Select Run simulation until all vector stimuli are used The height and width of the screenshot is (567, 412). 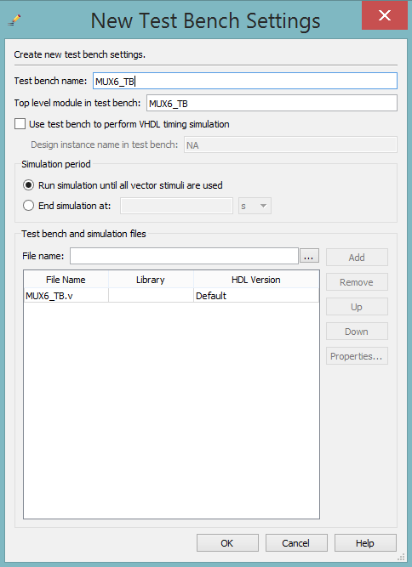point(28,185)
